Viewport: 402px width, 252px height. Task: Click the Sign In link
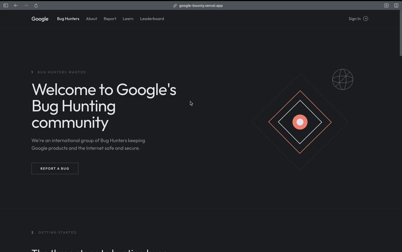(355, 19)
